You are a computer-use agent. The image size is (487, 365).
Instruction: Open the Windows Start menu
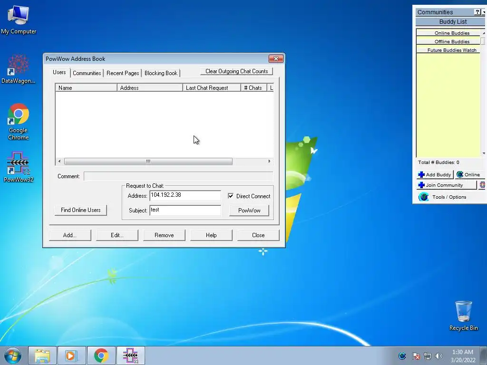pos(13,355)
